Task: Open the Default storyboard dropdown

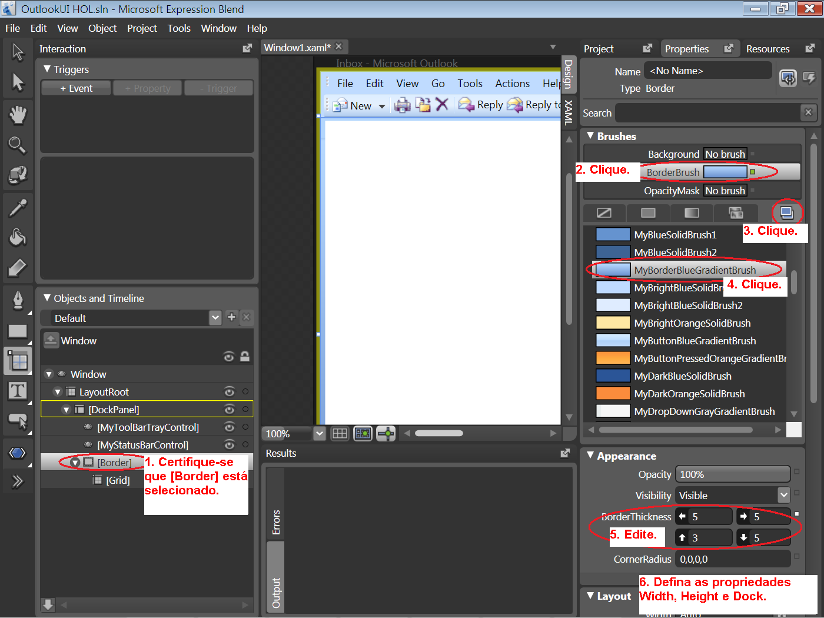Action: [215, 318]
